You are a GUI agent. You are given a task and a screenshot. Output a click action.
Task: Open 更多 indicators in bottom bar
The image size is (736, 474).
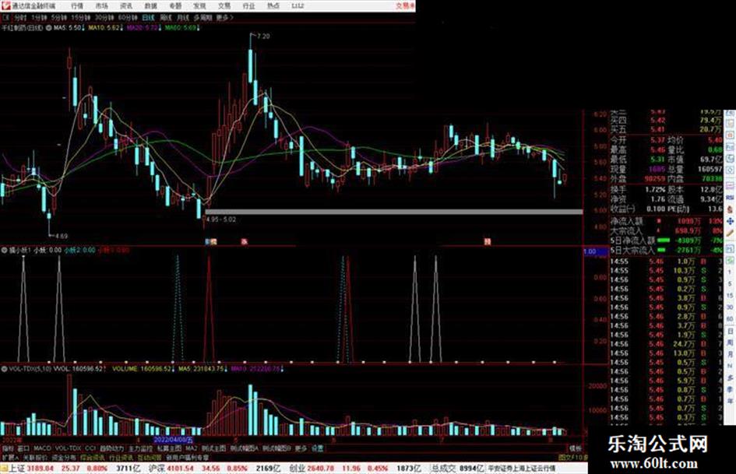[301, 448]
